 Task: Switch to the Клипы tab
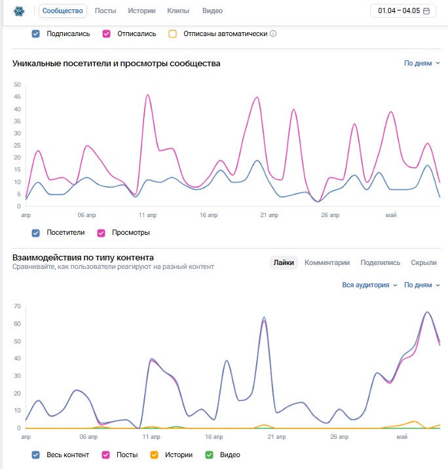tap(178, 10)
